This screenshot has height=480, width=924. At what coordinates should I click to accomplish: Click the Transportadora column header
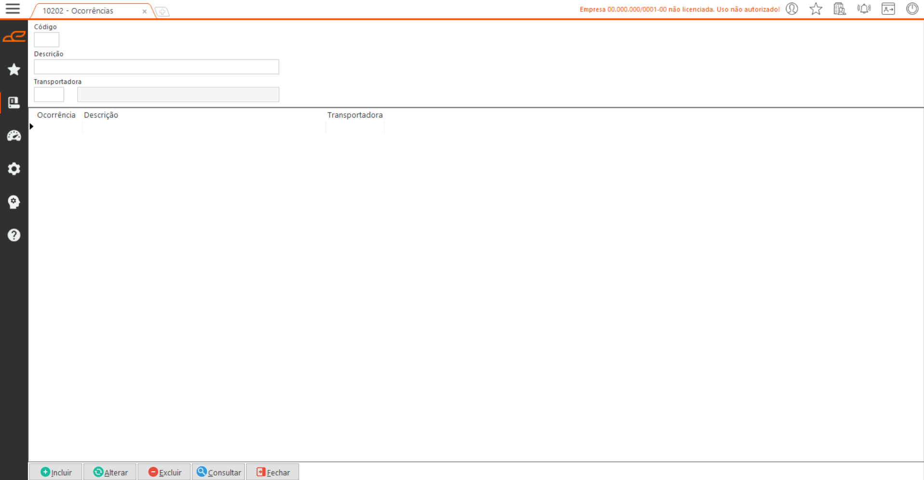point(355,115)
